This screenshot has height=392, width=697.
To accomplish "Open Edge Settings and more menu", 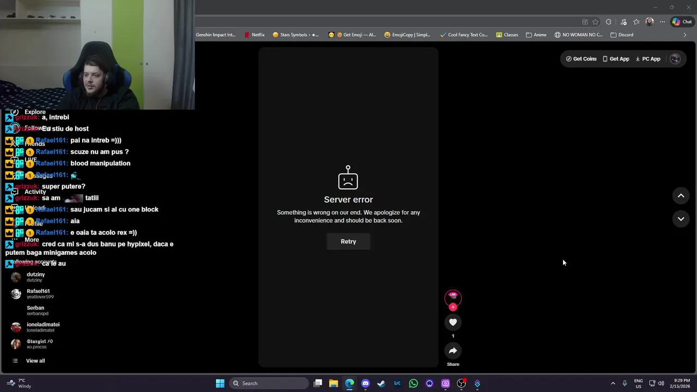I will coord(662,22).
